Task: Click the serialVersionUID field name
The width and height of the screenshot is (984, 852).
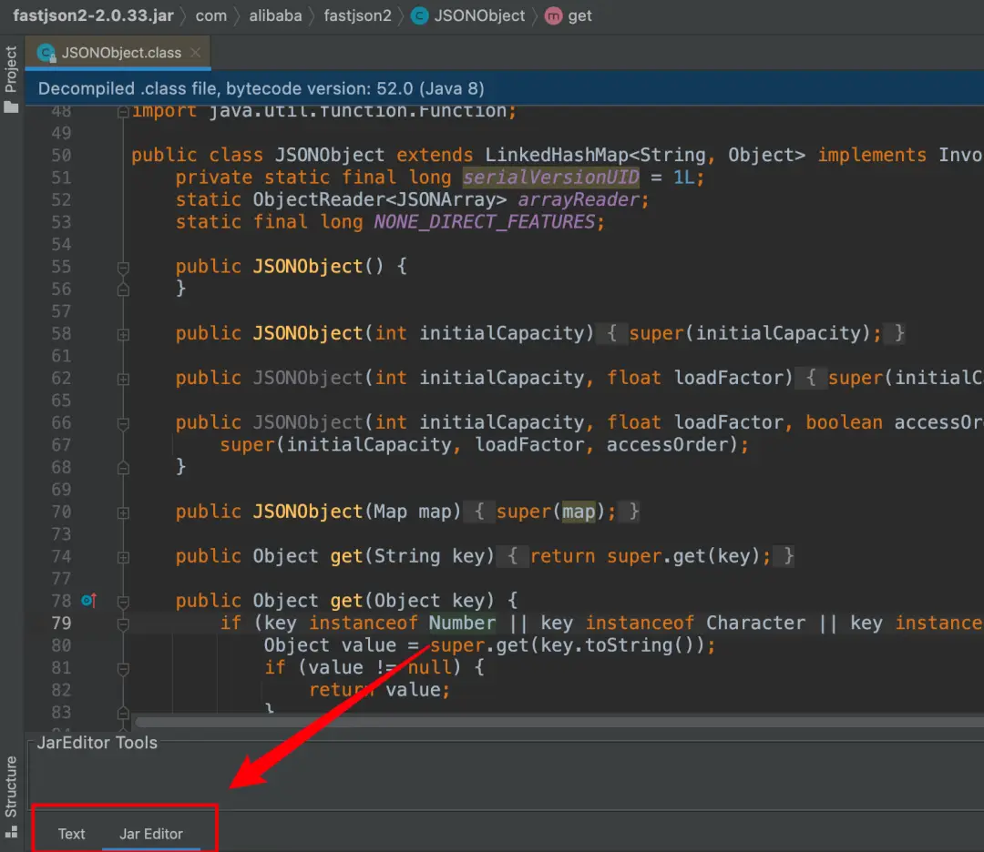Action: pyautogui.click(x=550, y=177)
